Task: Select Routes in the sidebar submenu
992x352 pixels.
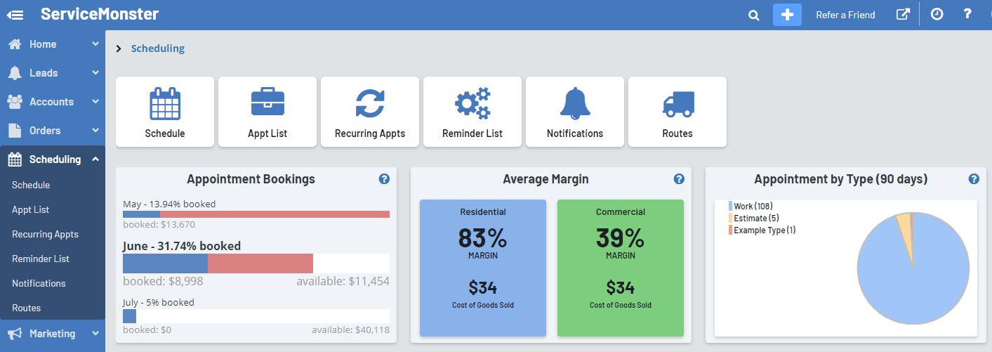Action: coord(27,308)
